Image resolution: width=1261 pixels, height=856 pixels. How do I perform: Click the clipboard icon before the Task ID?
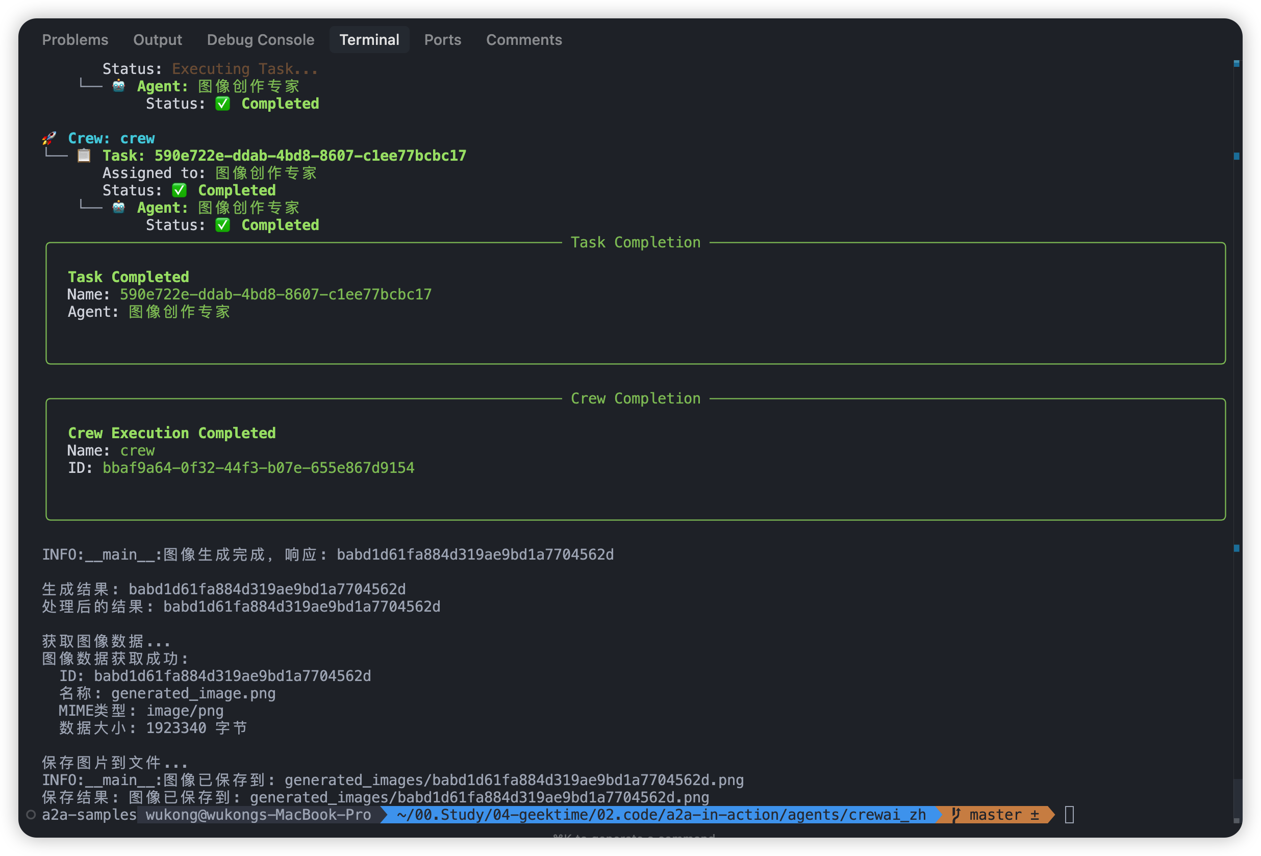click(x=84, y=156)
